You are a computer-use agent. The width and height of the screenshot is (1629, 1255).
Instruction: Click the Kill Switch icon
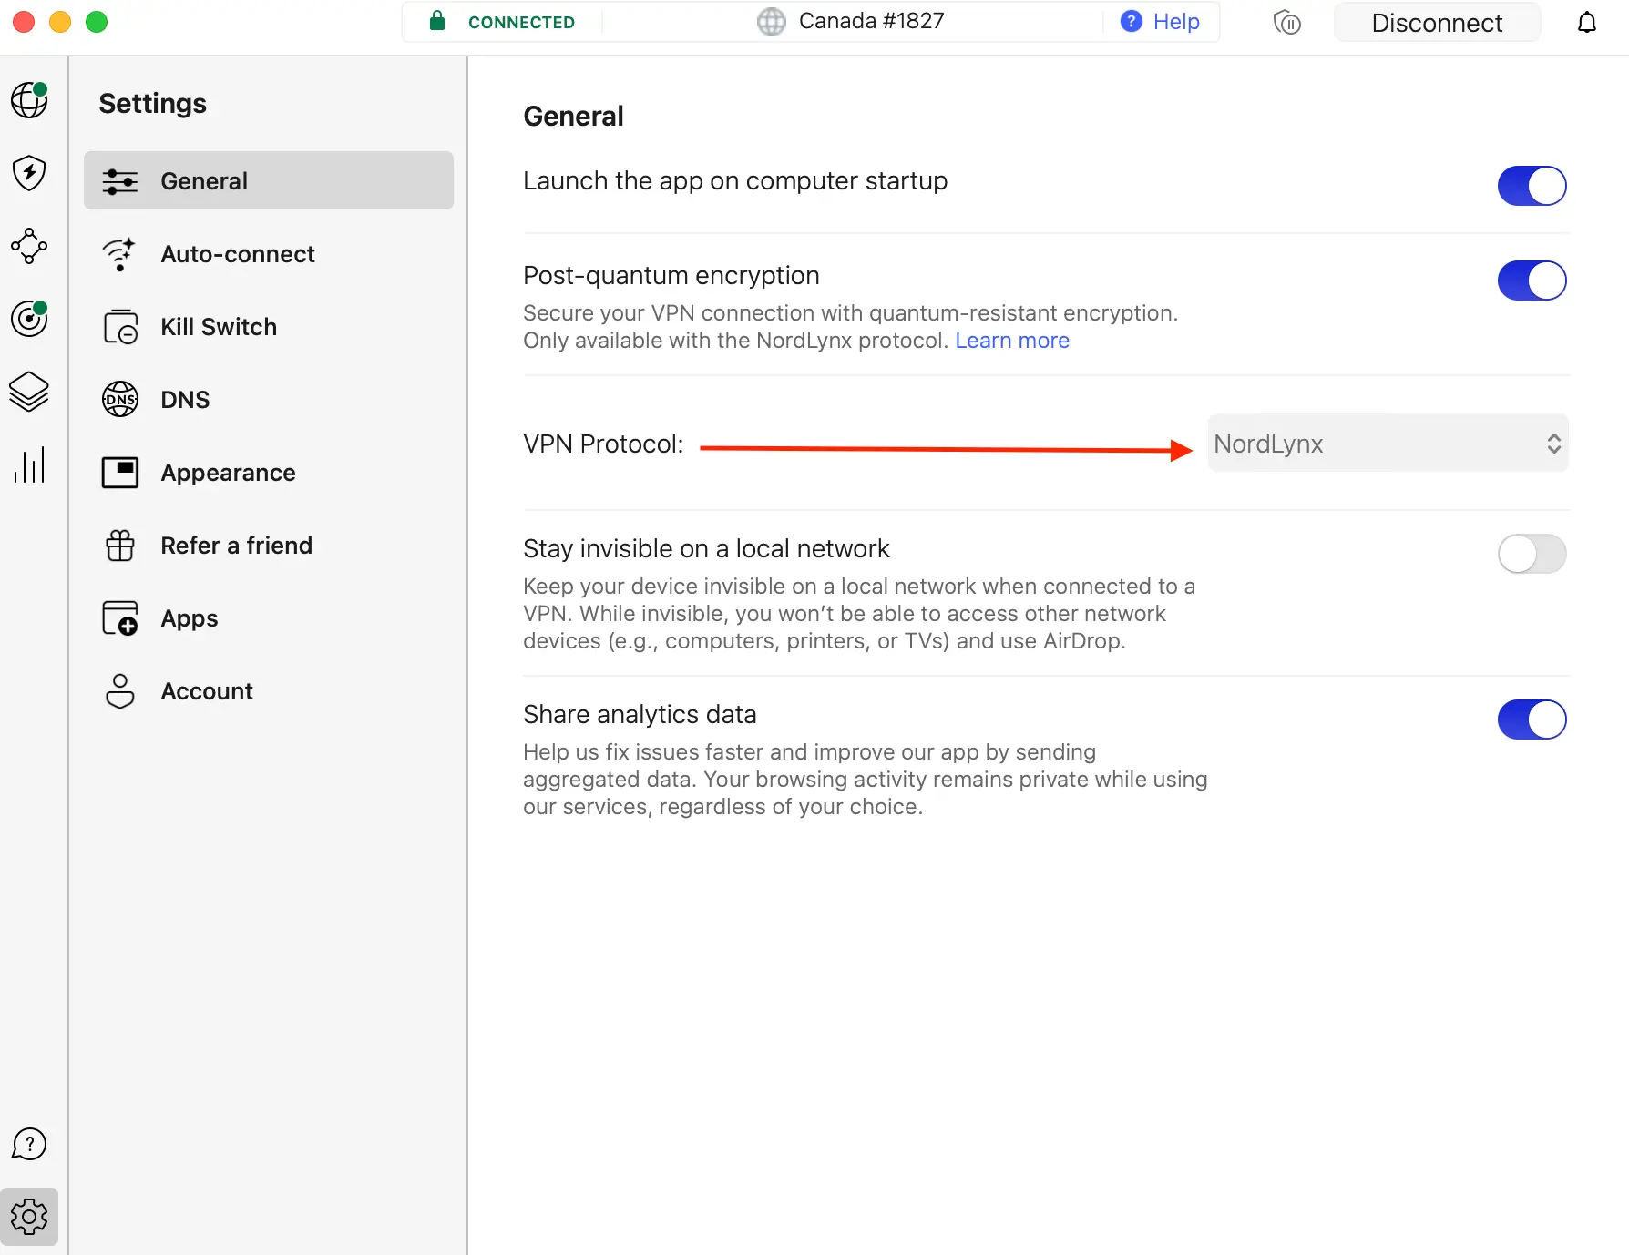(x=120, y=327)
